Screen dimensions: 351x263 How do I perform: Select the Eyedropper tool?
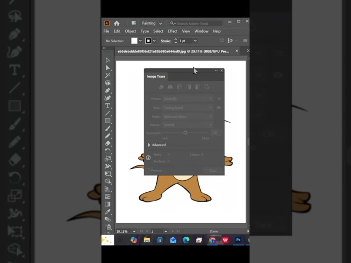click(x=107, y=211)
